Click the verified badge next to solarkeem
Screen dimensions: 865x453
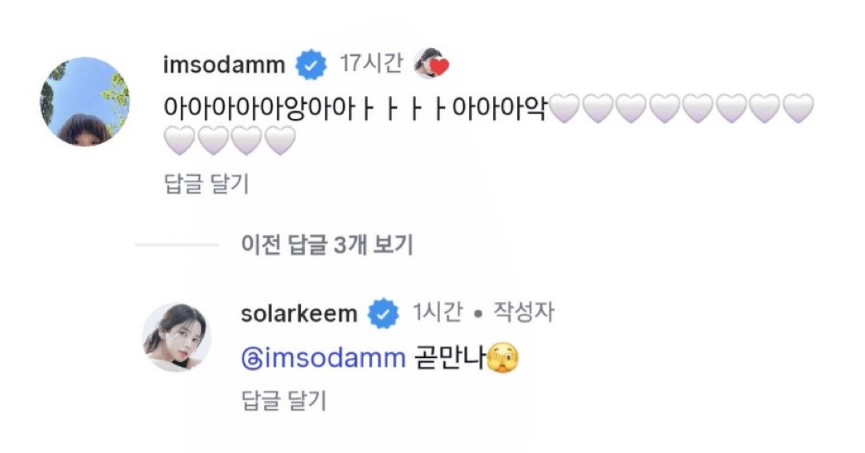click(383, 314)
